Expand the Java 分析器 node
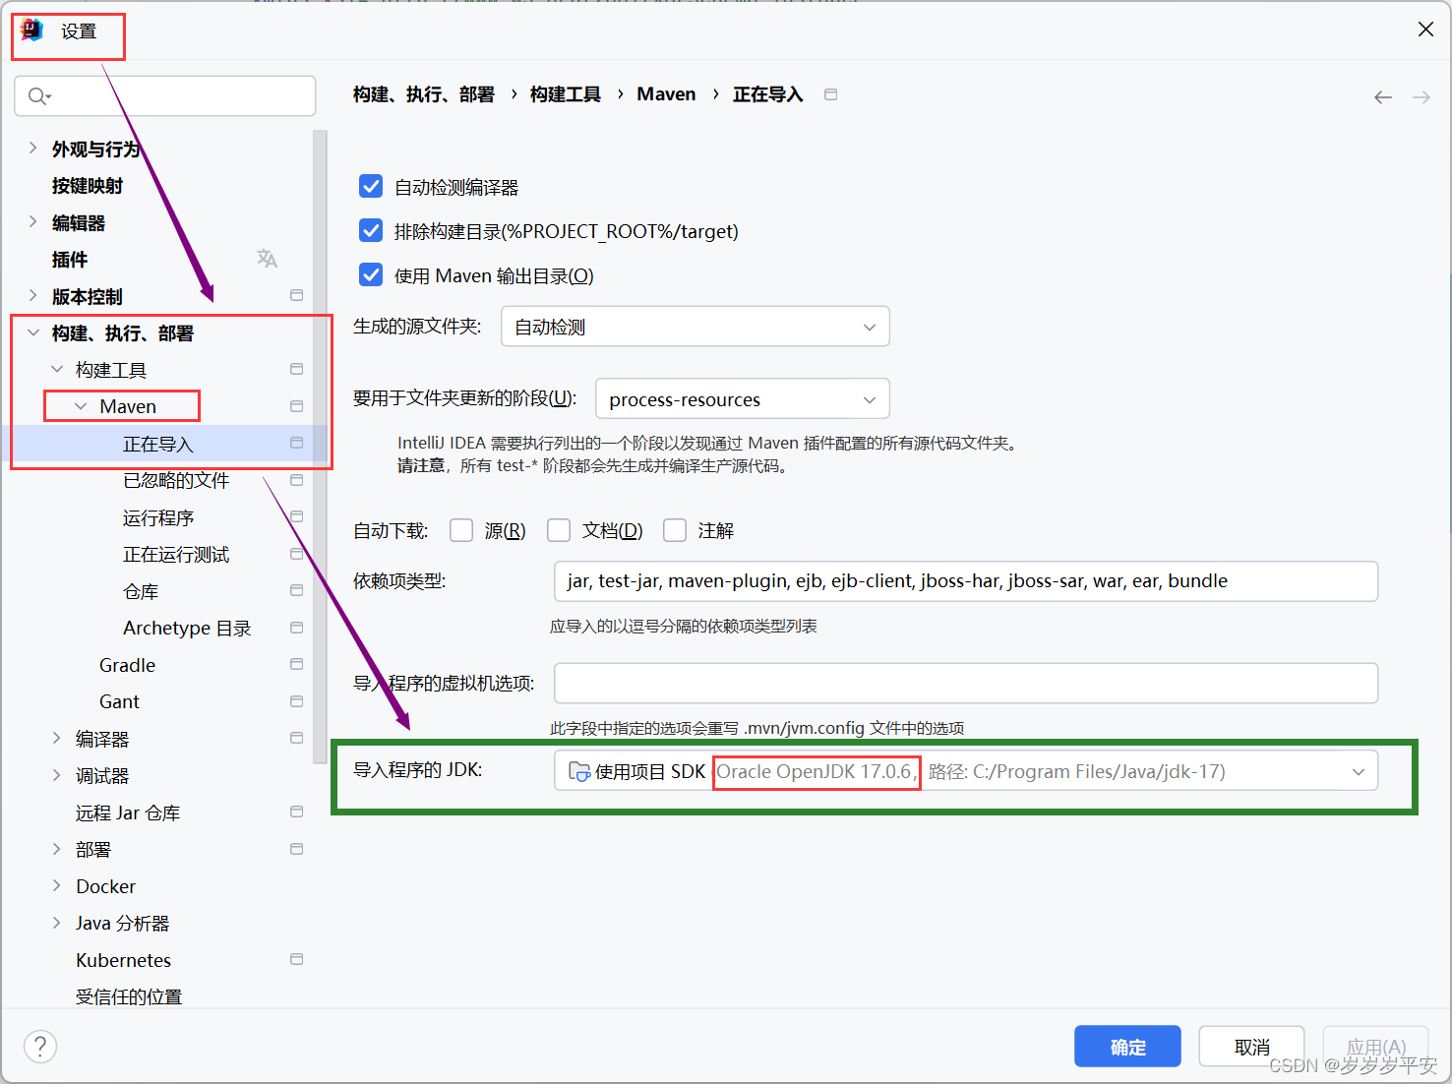Screen dimensions: 1452x1084 tap(57, 923)
